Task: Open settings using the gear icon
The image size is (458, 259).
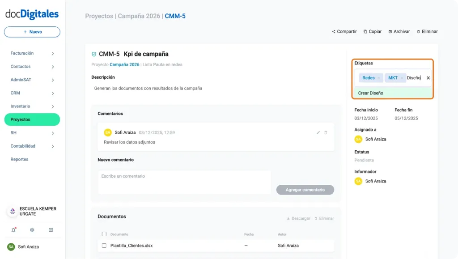Action: pos(31,229)
